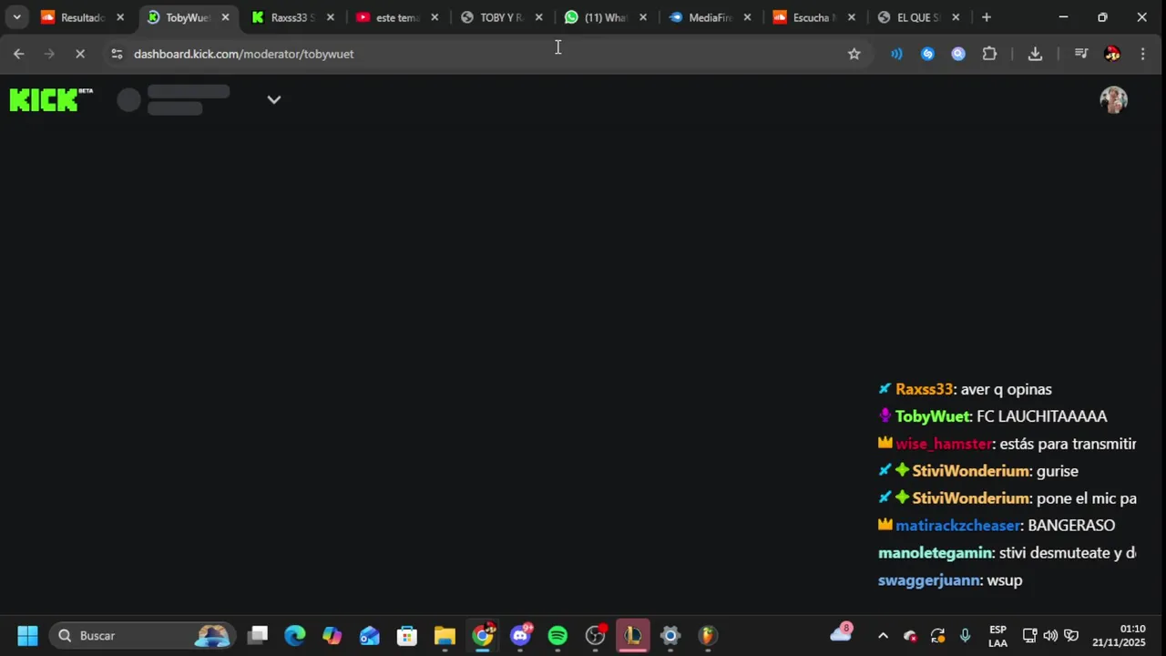
Task: Click the Raxss33 username in chat
Action: [x=924, y=389]
